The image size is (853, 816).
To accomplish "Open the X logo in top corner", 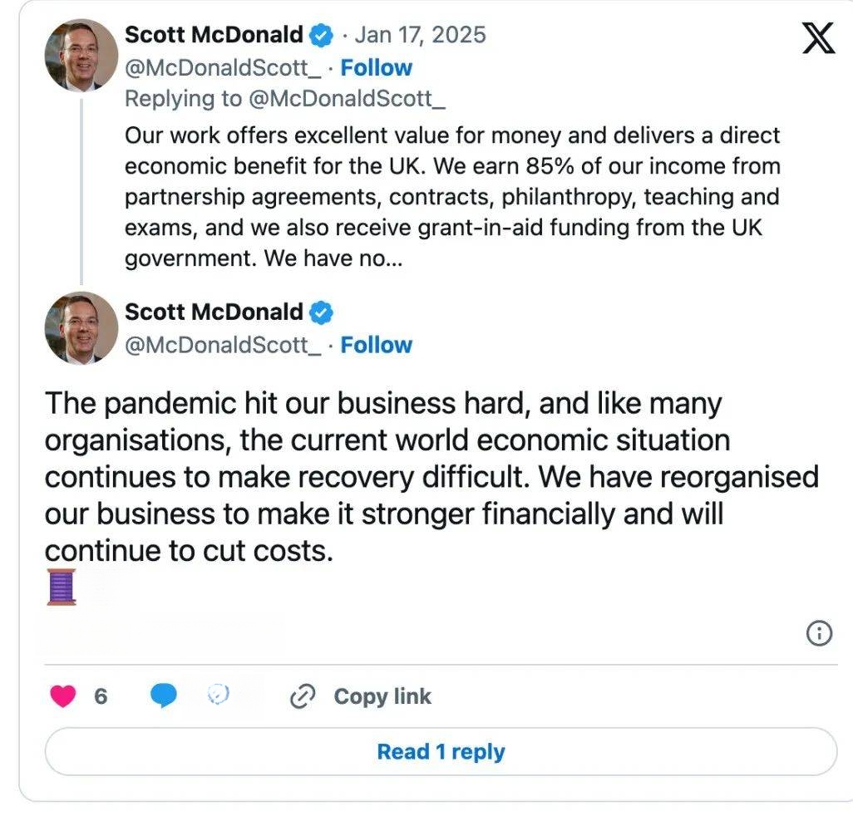I will coord(818,38).
